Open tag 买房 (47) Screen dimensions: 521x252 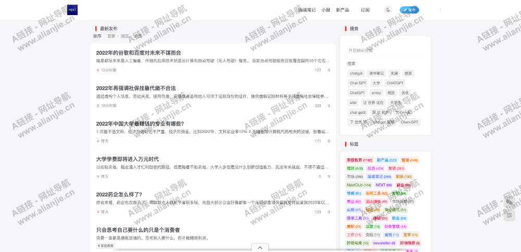(354, 210)
